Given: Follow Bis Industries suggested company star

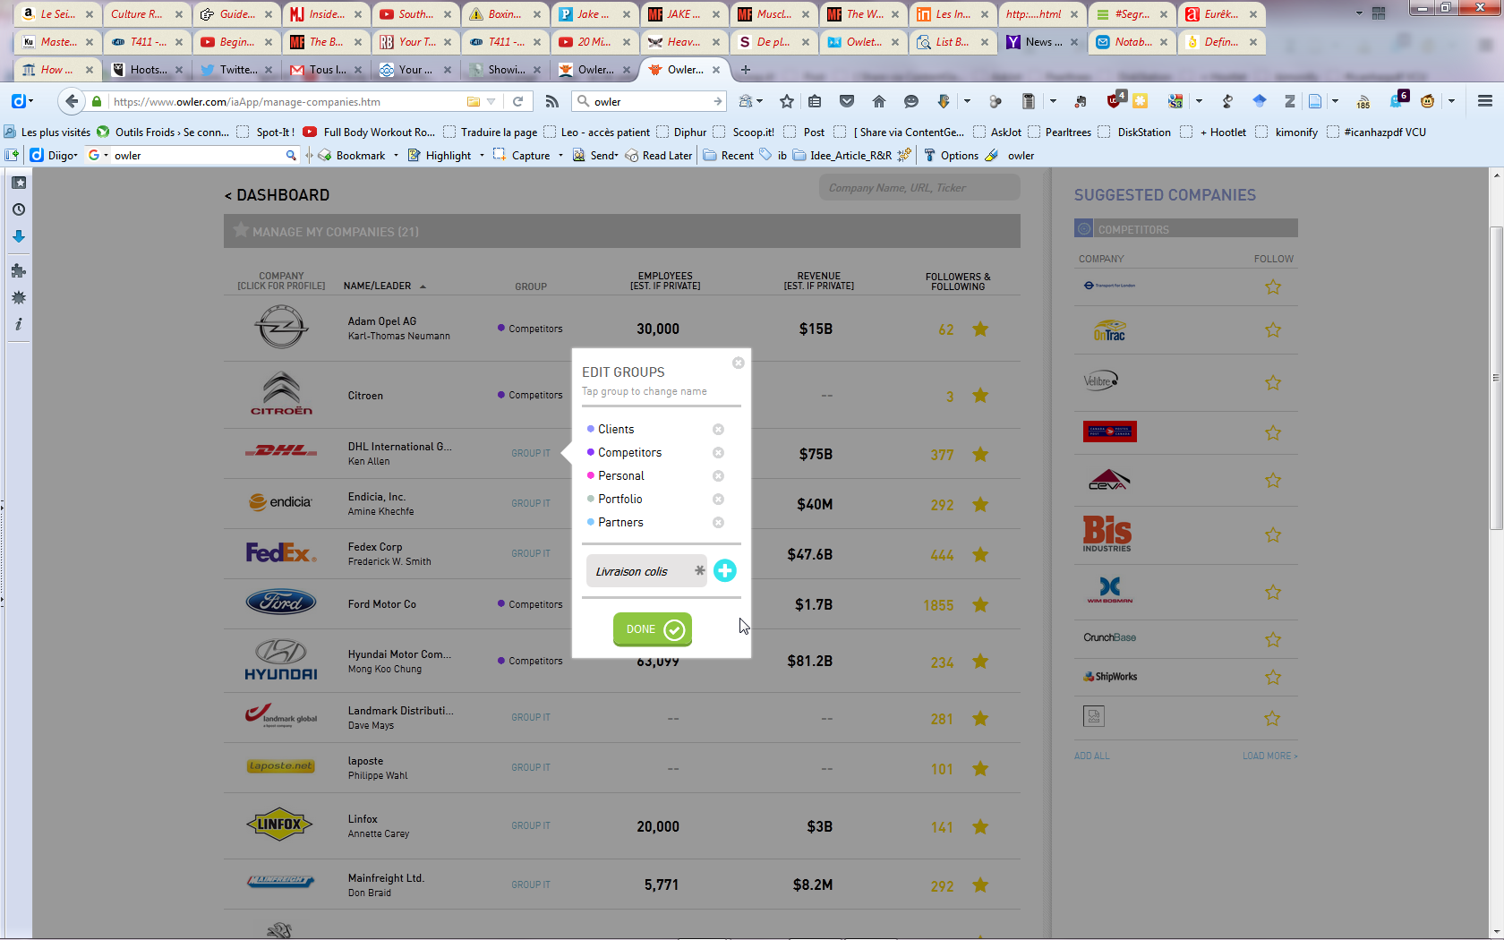Looking at the screenshot, I should [1273, 535].
